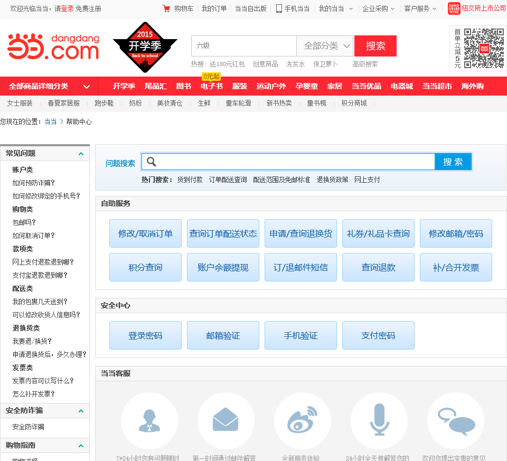Screen dimensions: 507x461
Task: Open FAQ 支付宝退款退到哪?
Action: [40, 276]
